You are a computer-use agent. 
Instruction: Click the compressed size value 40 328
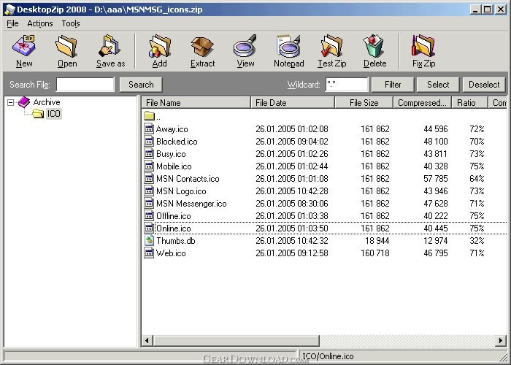pos(436,166)
